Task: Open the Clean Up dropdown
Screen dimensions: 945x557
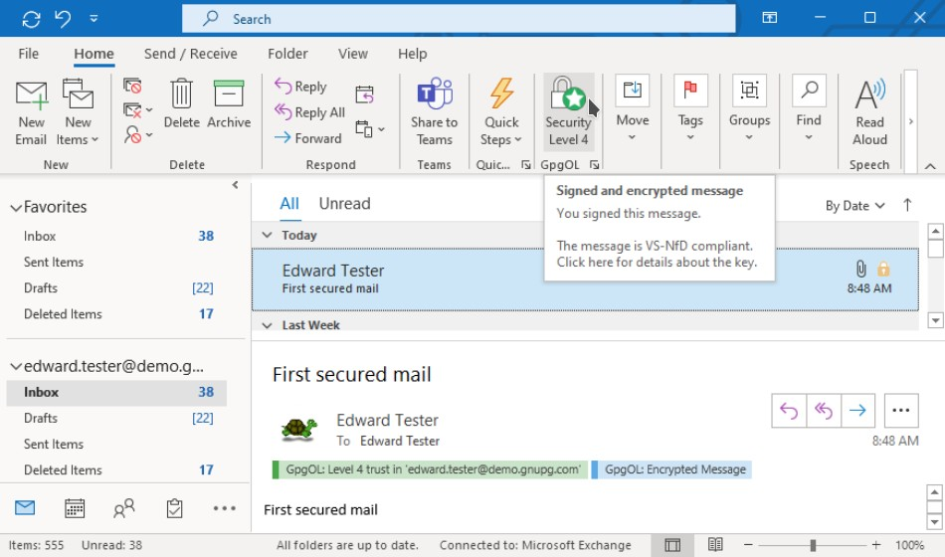Action: click(x=137, y=110)
